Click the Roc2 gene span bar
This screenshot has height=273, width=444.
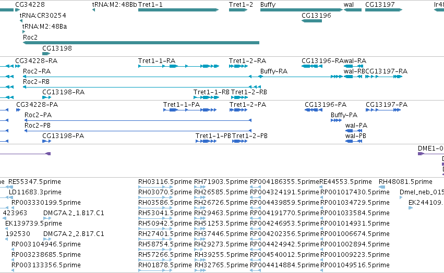[x=141, y=43]
